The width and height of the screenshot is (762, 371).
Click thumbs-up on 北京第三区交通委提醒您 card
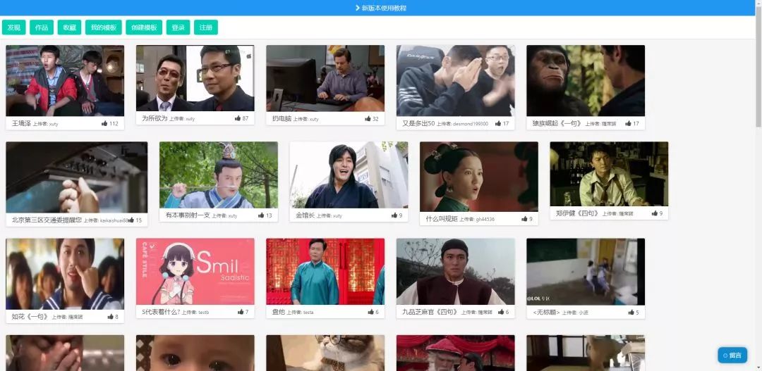pyautogui.click(x=131, y=220)
